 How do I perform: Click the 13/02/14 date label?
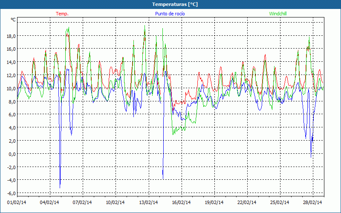(x=148, y=203)
